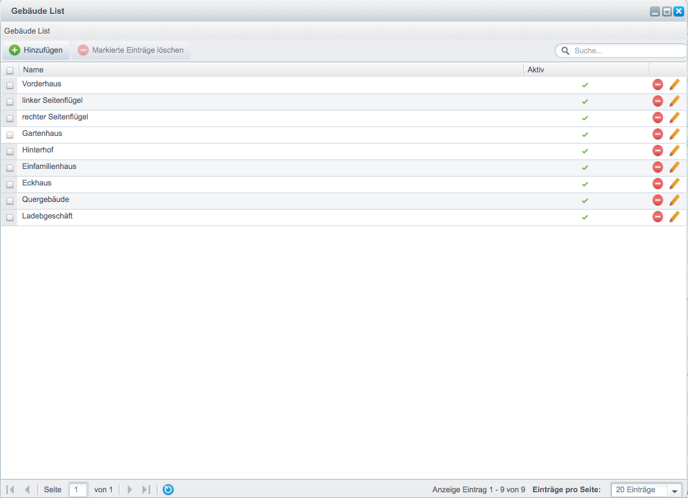Tick the checkbox for linker Seitenflügel
The height and width of the screenshot is (498, 688).
click(x=10, y=102)
